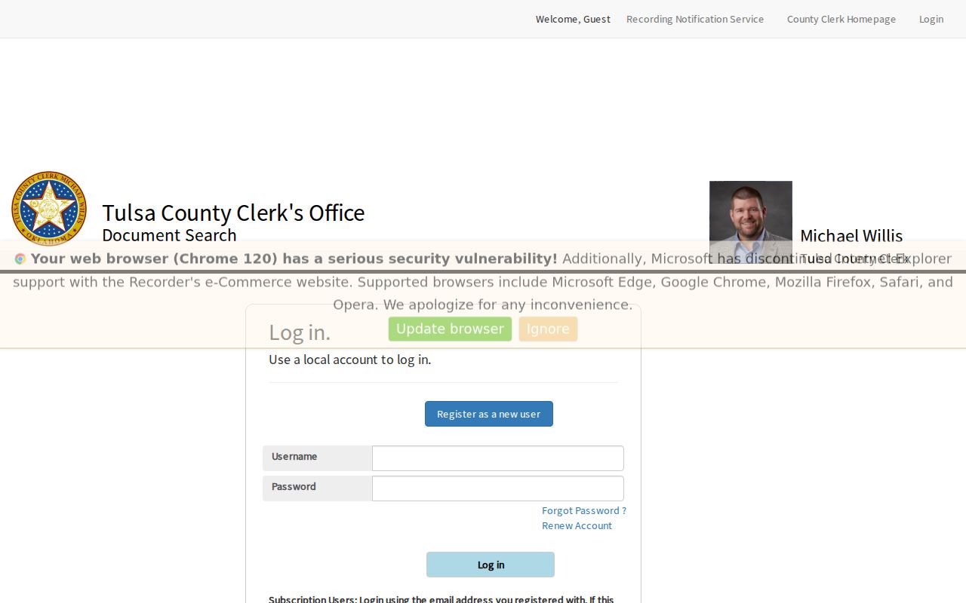Follow the Renew Account link
The width and height of the screenshot is (966, 603).
(577, 525)
